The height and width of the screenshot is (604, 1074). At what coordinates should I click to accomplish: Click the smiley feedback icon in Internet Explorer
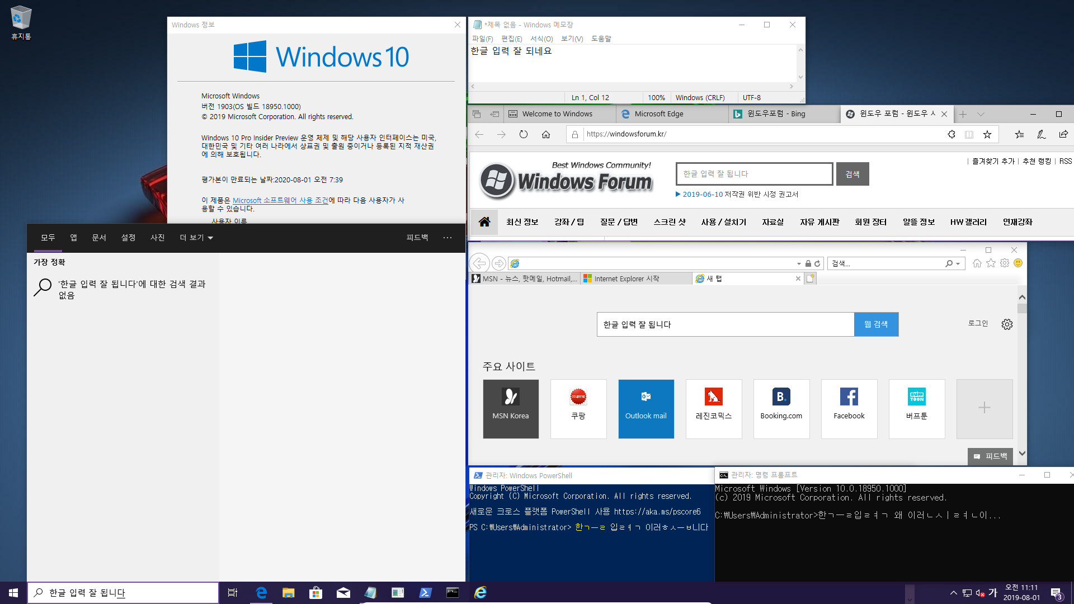[1018, 263]
